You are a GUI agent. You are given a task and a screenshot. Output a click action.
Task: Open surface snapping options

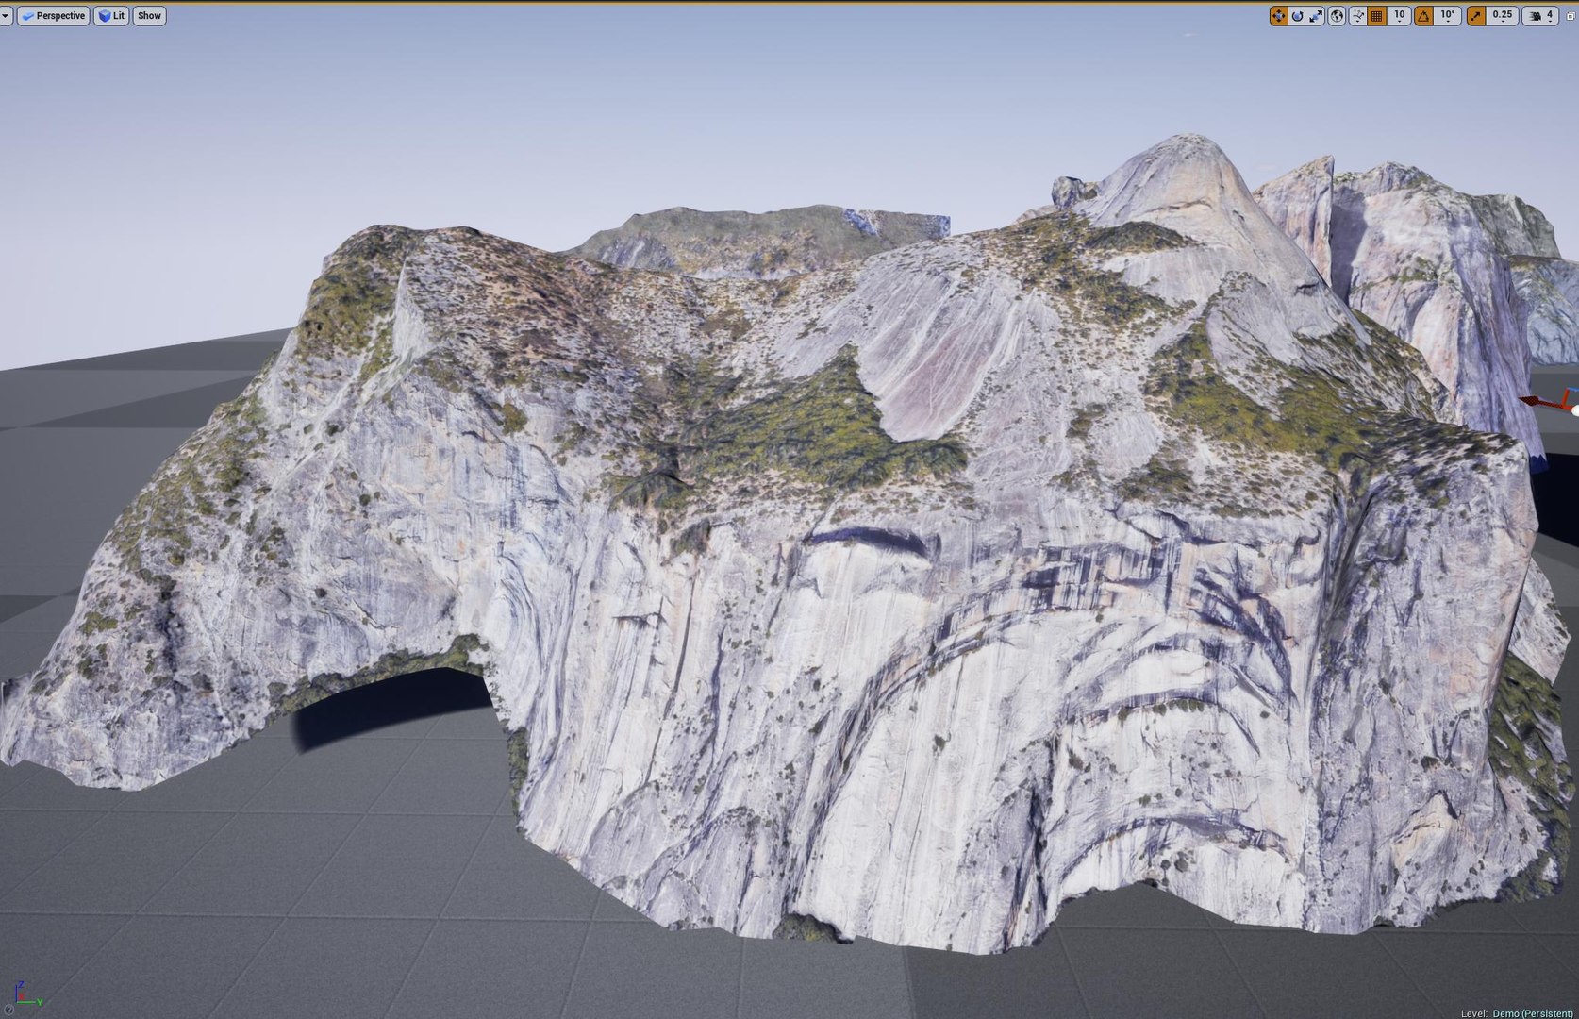click(x=1357, y=16)
